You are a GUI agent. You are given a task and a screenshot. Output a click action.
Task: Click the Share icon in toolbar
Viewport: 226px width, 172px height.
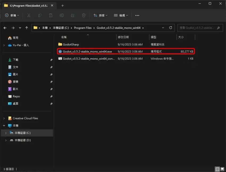(x=73, y=15)
